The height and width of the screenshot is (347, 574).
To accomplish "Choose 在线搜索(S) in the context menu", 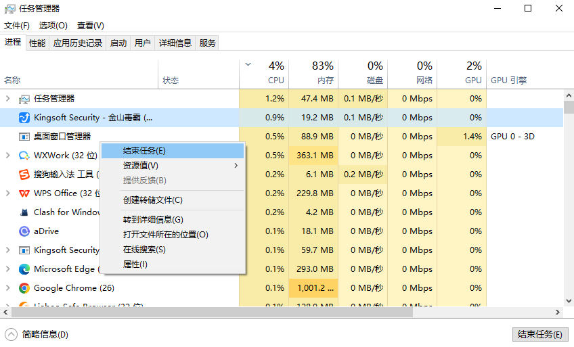I will (173, 250).
